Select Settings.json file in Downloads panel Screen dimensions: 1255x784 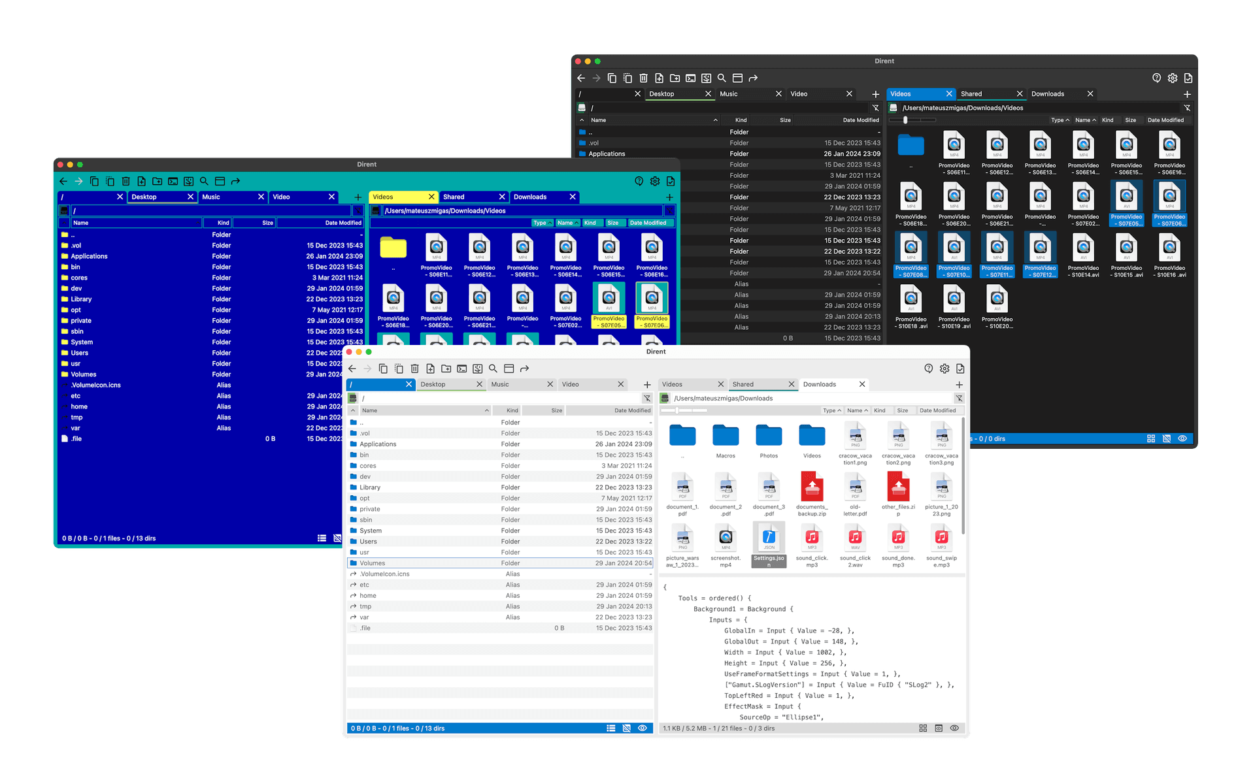point(769,545)
